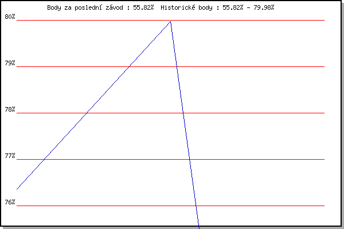Select the 80% axis label
The height and width of the screenshot is (229, 344).
coord(10,17)
